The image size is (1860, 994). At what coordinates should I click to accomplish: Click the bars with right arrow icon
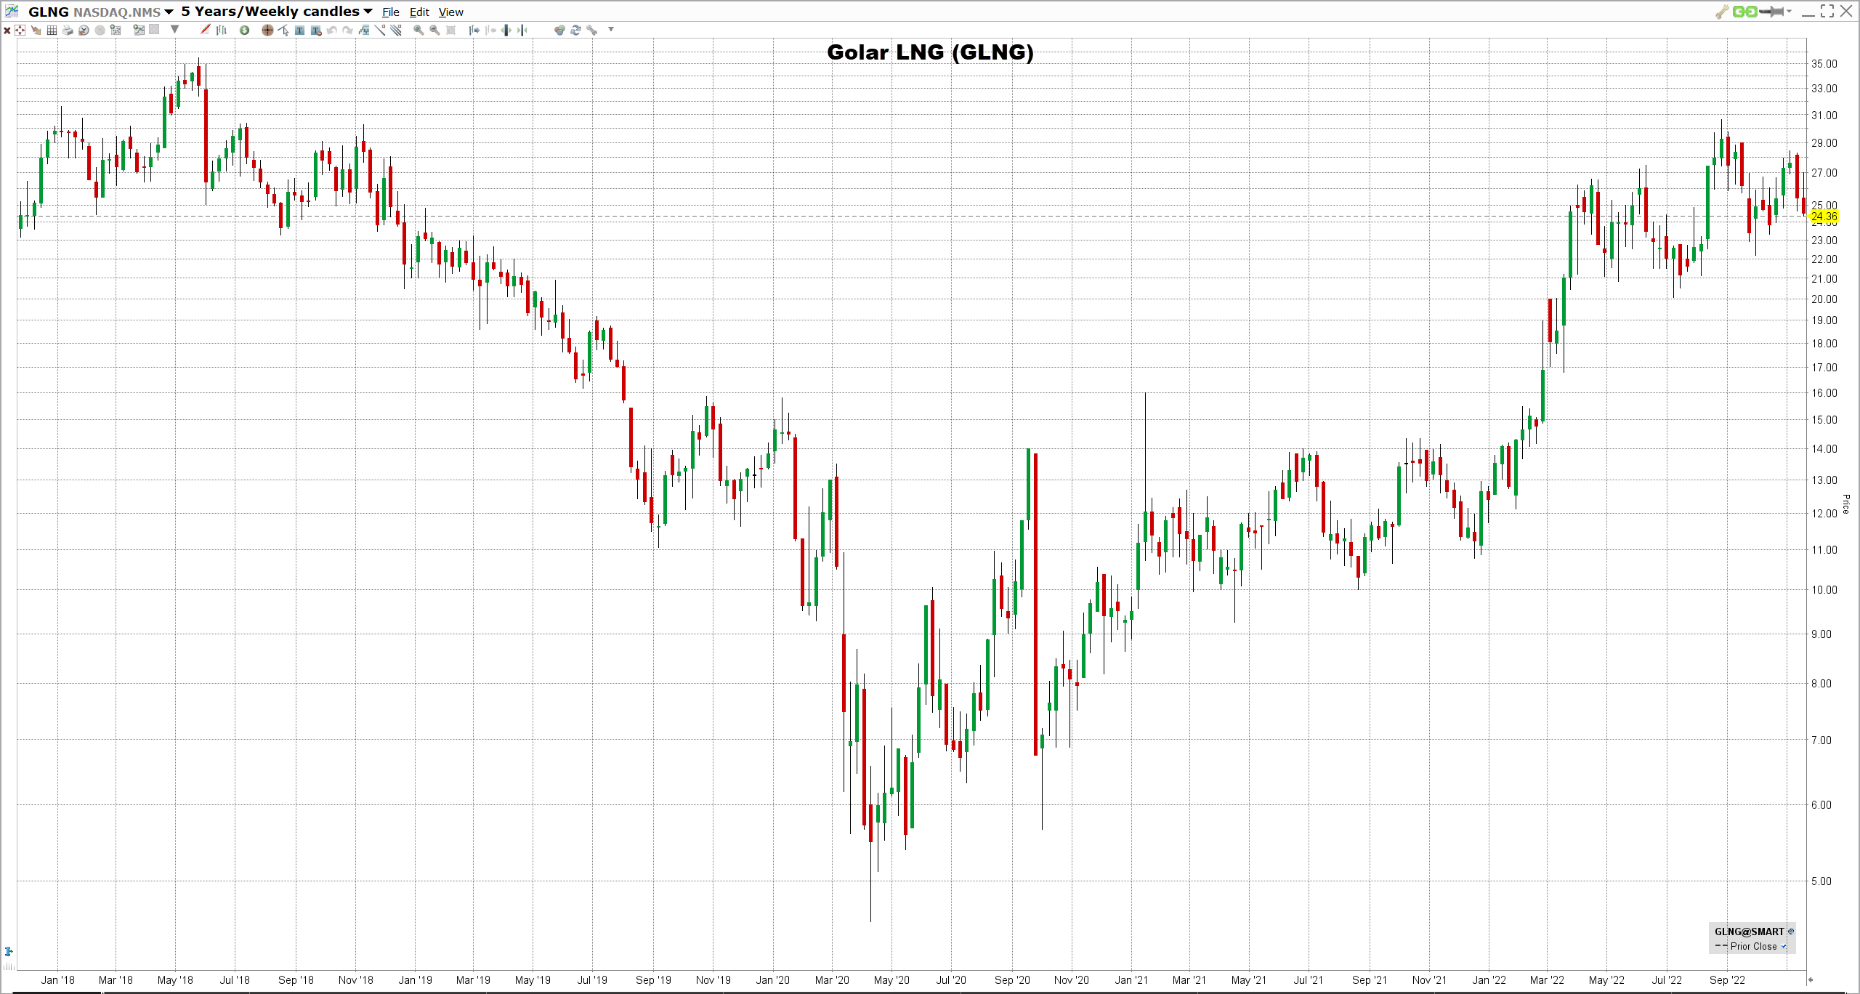[474, 30]
